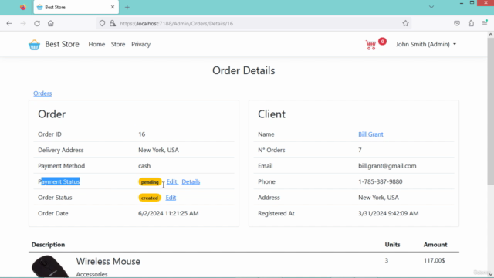Open browser home page icon
The width and height of the screenshot is (494, 278).
click(x=51, y=23)
